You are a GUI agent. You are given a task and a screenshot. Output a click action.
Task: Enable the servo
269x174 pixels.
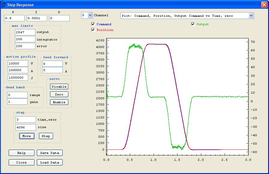point(59,102)
